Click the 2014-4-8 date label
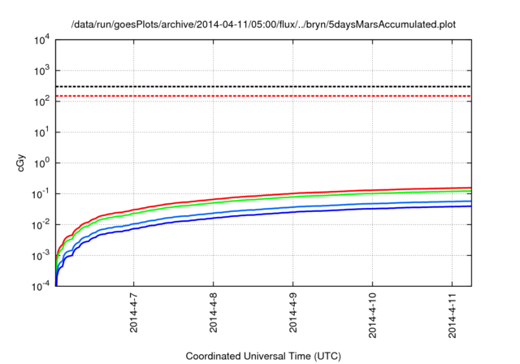This screenshot has height=364, width=520. coord(213,313)
